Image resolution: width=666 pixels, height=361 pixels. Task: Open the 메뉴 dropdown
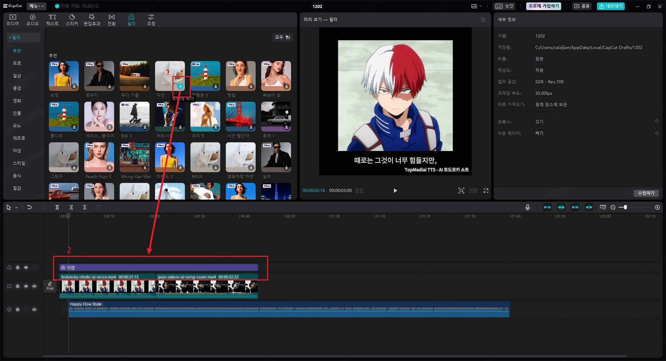(x=37, y=6)
